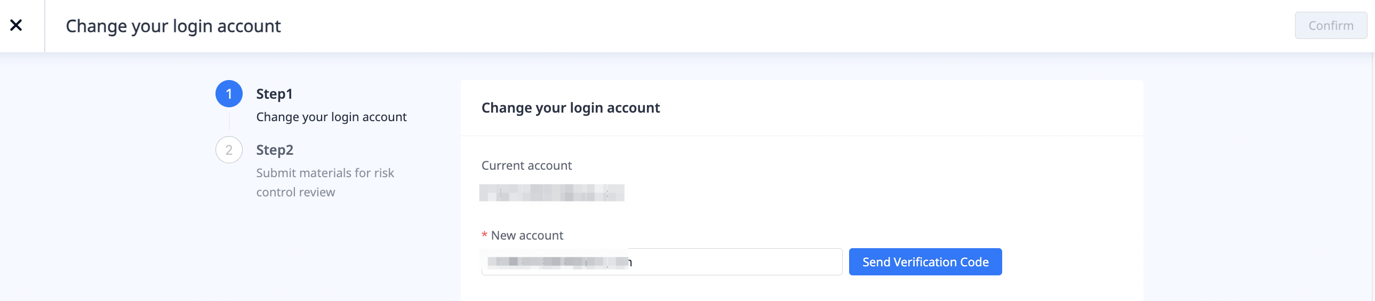Screen dimensions: 1375x301
Task: Click the horizontal divider under the form heading
Action: [x=801, y=136]
